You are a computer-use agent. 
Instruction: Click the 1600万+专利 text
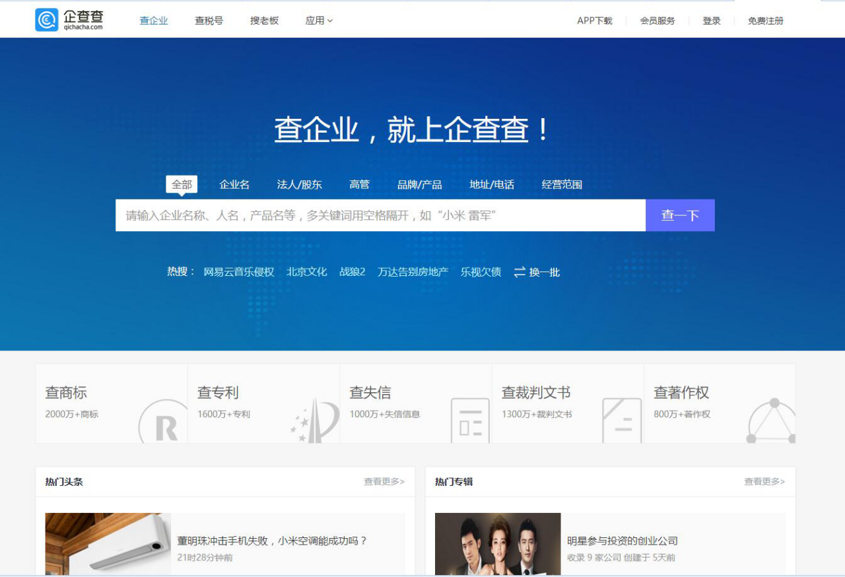tap(224, 415)
